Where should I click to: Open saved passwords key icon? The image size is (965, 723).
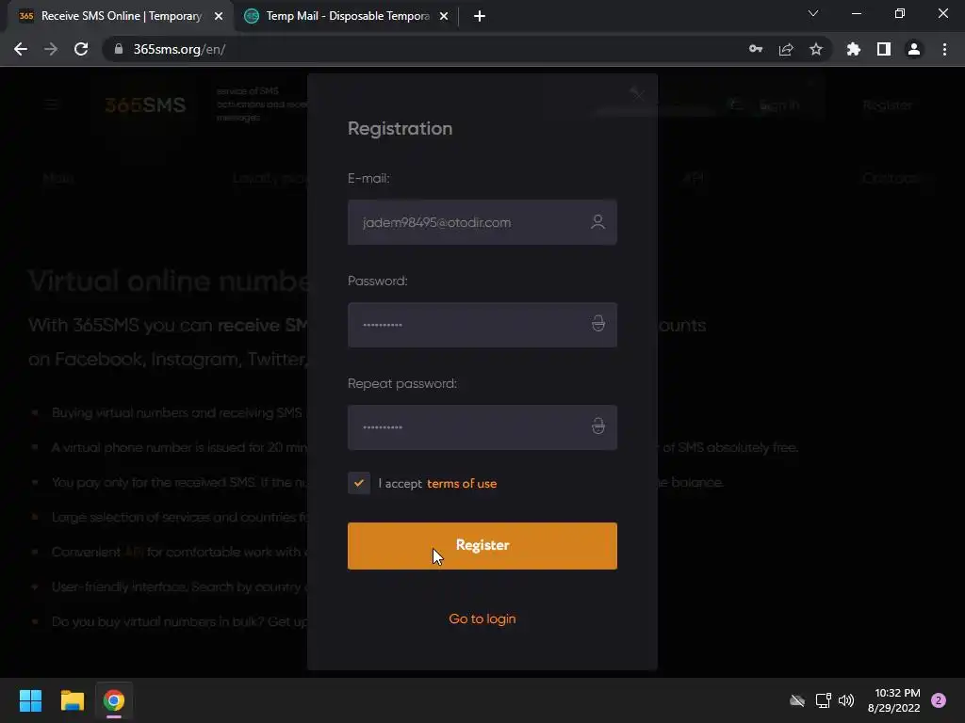(x=756, y=49)
